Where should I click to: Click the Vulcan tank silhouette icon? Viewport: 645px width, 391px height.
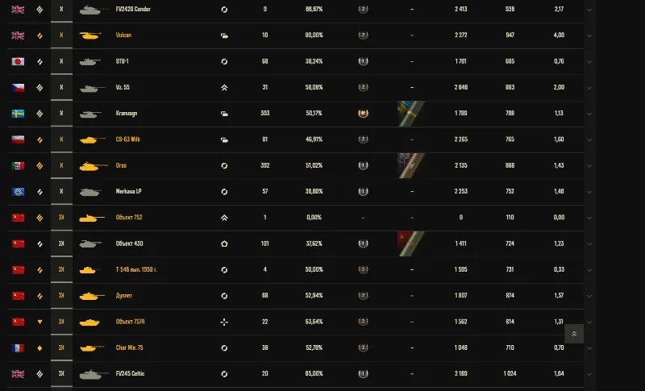[x=90, y=35]
